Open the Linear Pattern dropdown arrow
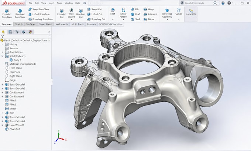This screenshot has height=151, width=251. point(123,20)
